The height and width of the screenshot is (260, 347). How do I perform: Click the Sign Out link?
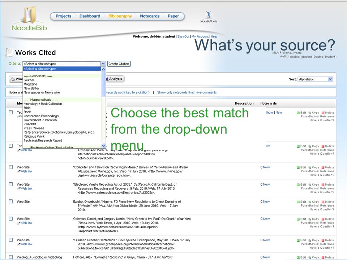pyautogui.click(x=183, y=36)
